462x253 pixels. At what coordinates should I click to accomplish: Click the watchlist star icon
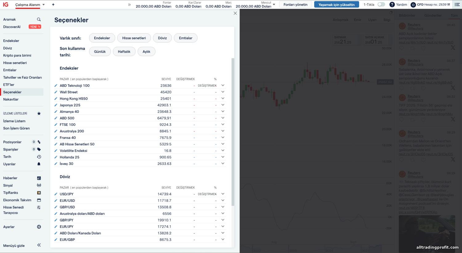click(39, 114)
